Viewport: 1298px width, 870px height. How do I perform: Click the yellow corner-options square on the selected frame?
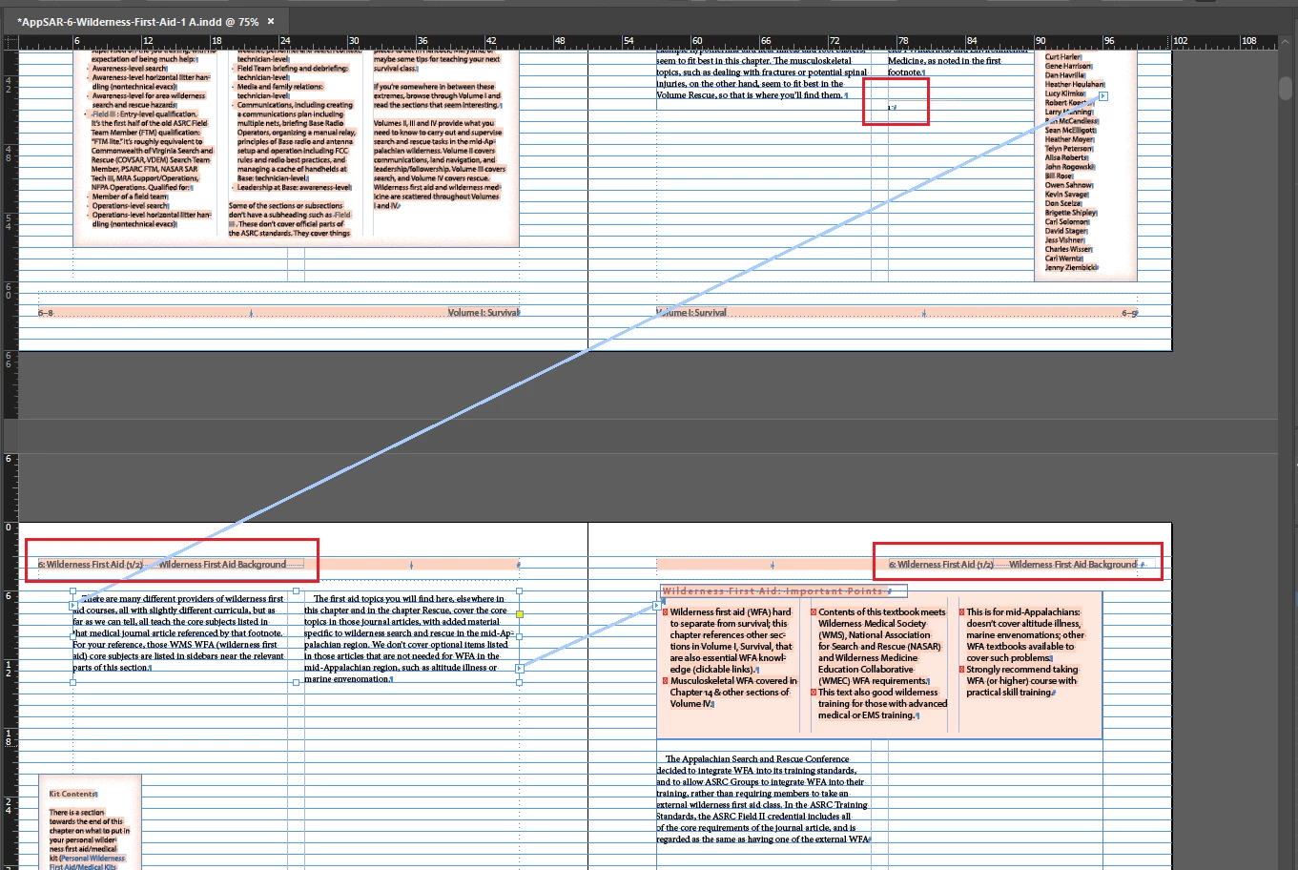coord(520,614)
